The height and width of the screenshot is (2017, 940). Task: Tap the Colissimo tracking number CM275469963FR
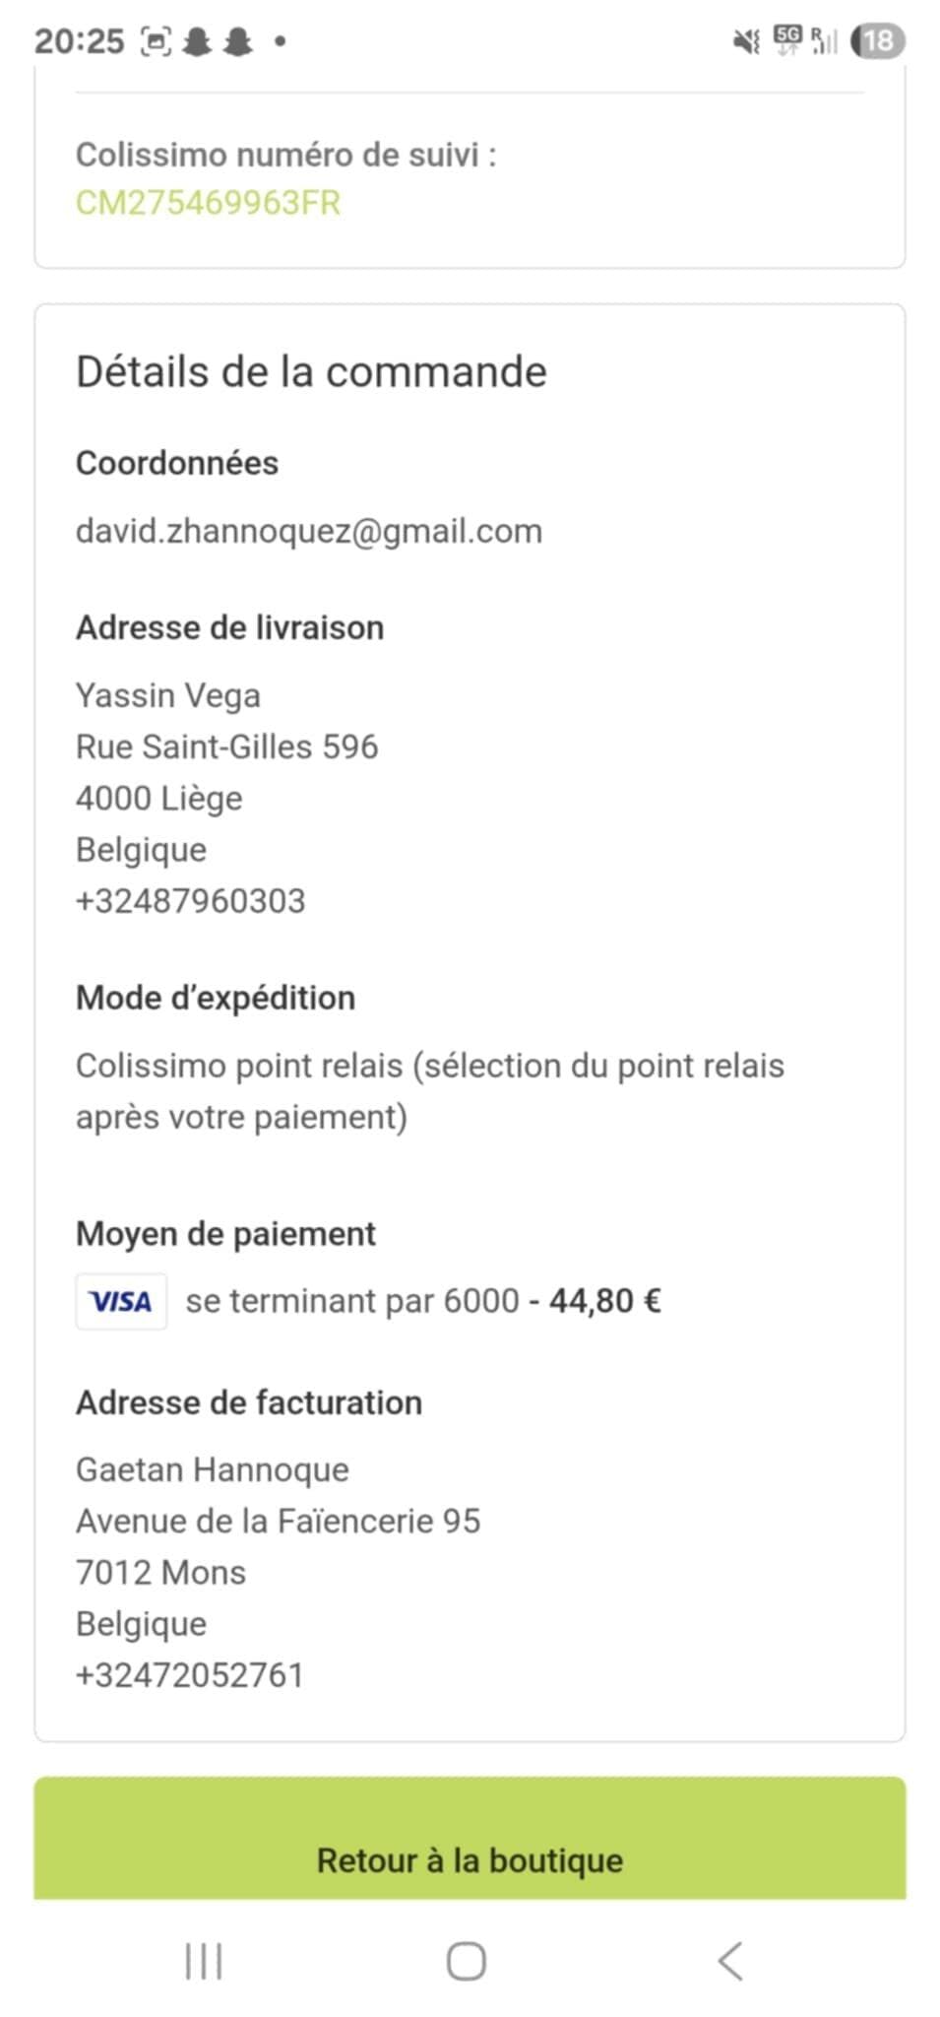208,203
